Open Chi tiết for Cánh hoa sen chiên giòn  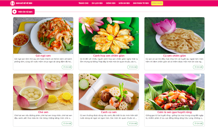[x=133, y=67]
